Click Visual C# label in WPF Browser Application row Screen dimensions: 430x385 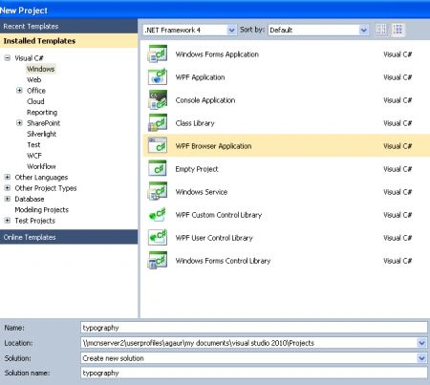tap(398, 146)
